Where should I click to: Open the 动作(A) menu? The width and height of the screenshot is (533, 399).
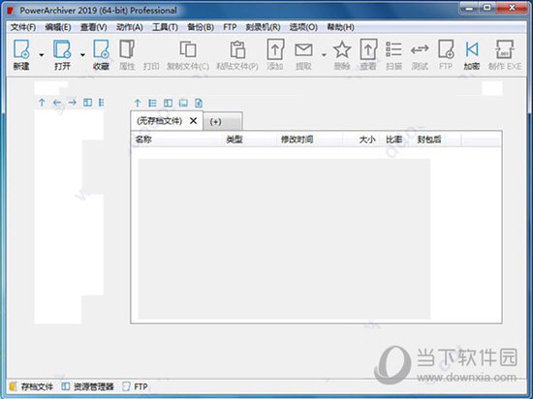[130, 27]
